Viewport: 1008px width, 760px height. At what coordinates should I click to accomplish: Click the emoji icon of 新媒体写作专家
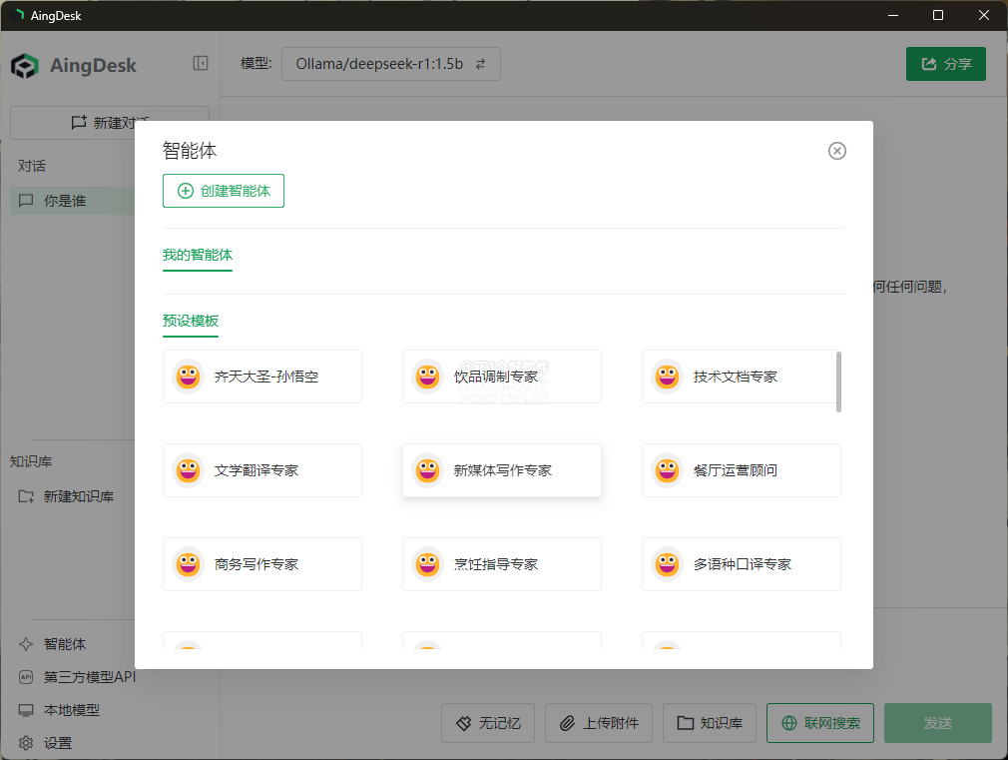(x=427, y=470)
